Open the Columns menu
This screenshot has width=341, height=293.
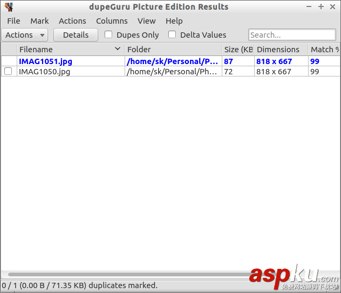point(112,21)
